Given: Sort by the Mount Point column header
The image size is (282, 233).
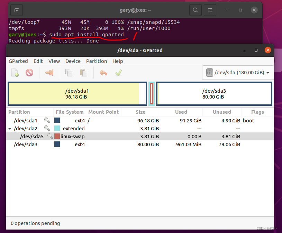Looking at the screenshot, I should (103, 112).
